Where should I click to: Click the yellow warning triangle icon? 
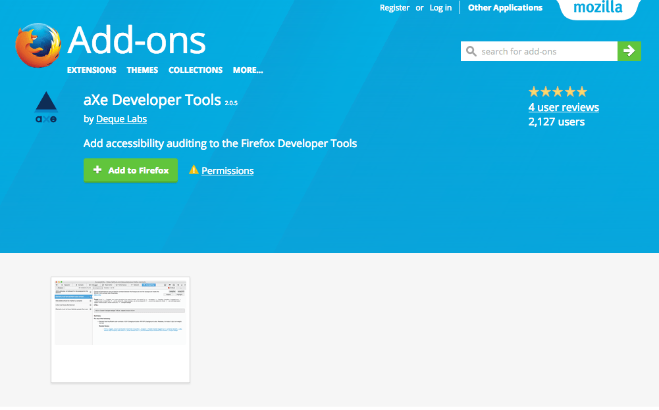(x=194, y=170)
